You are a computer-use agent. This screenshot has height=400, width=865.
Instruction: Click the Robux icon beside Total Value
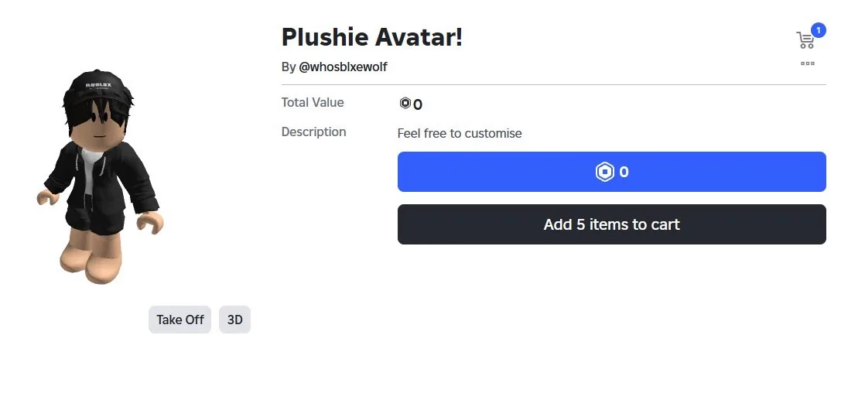(405, 104)
